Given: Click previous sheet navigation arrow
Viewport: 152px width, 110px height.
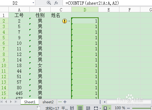Looking at the screenshot, I should tap(6, 102).
